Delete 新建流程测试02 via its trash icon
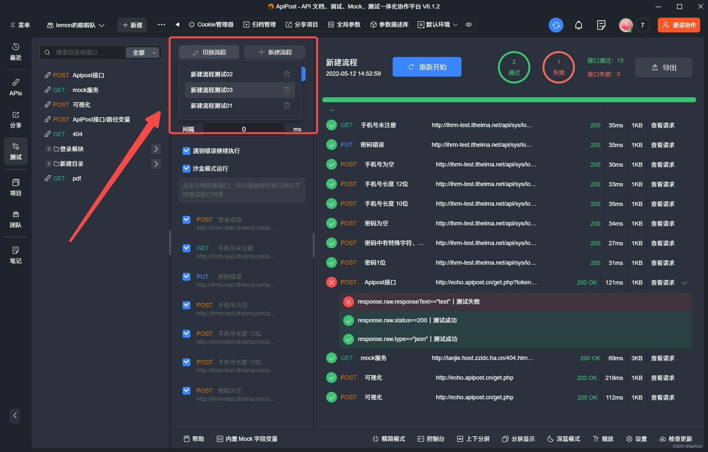The width and height of the screenshot is (708, 452). coord(287,74)
